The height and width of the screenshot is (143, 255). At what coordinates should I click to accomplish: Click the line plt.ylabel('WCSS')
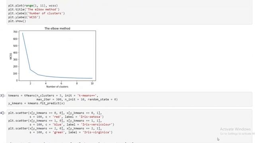[24, 17]
